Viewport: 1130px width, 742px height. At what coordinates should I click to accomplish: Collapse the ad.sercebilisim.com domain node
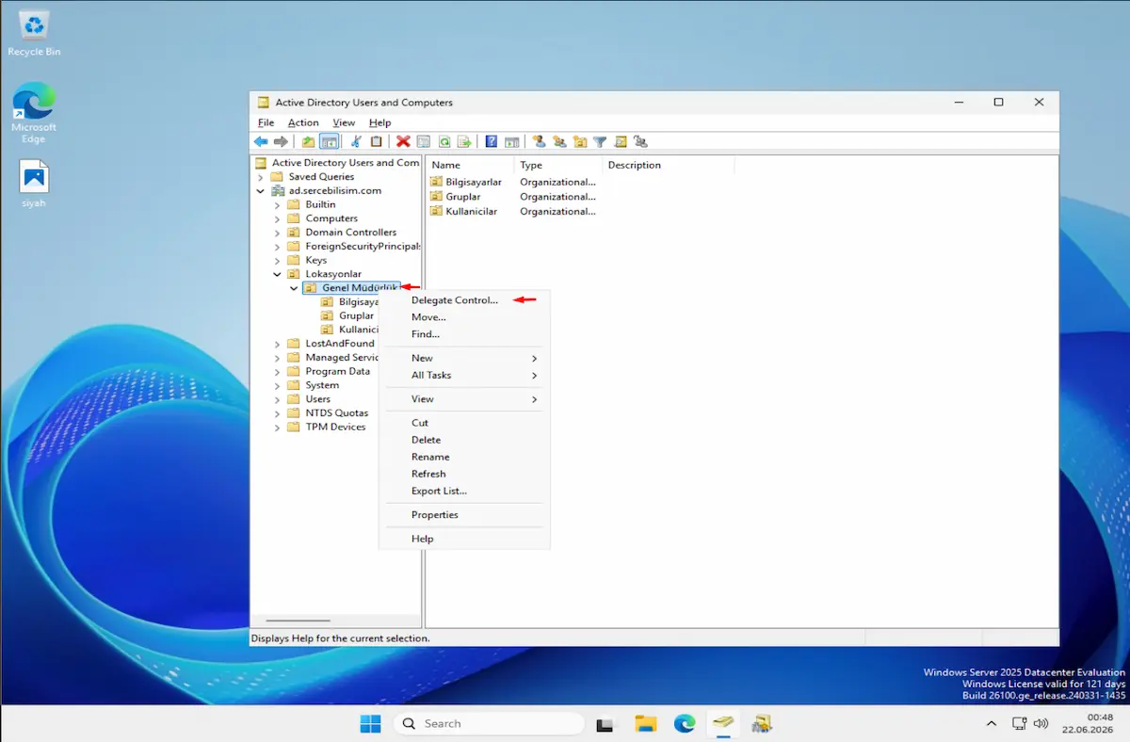[261, 190]
